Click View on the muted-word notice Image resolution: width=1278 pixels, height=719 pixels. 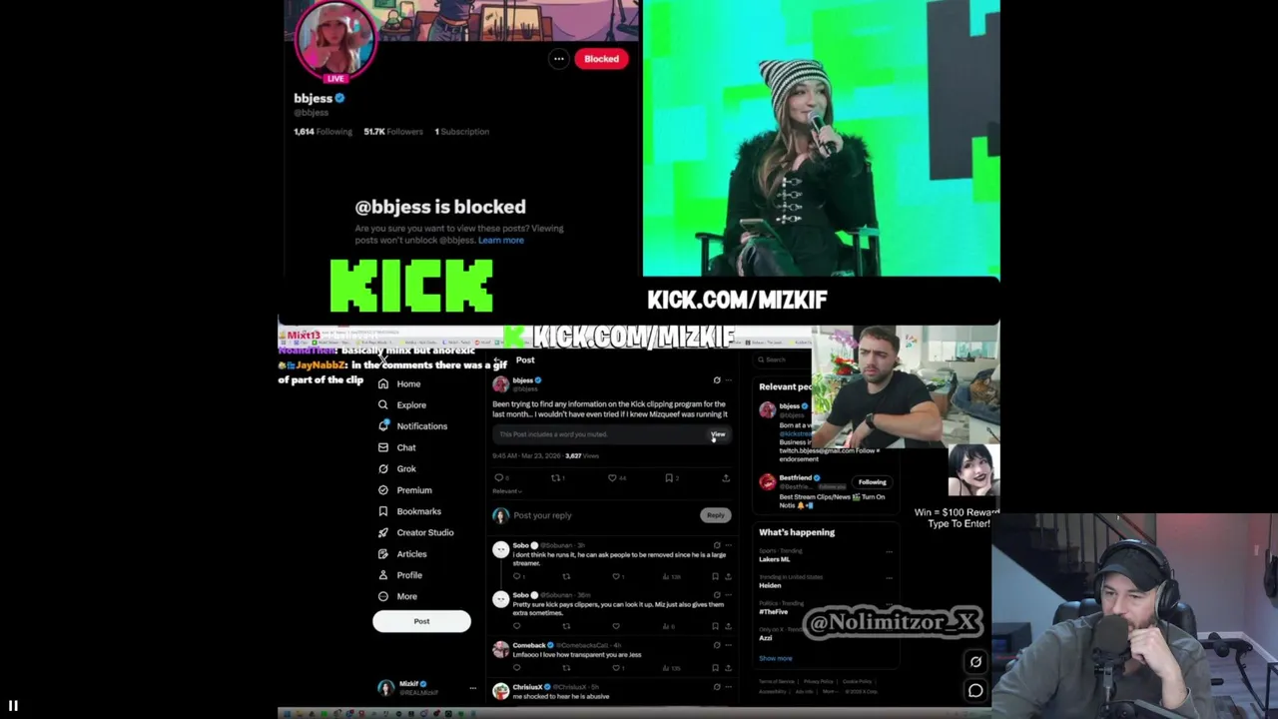click(x=718, y=434)
